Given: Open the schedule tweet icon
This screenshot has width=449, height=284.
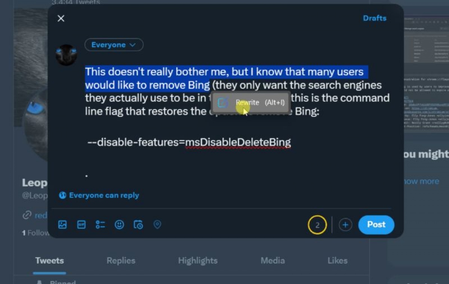Looking at the screenshot, I should tap(138, 224).
